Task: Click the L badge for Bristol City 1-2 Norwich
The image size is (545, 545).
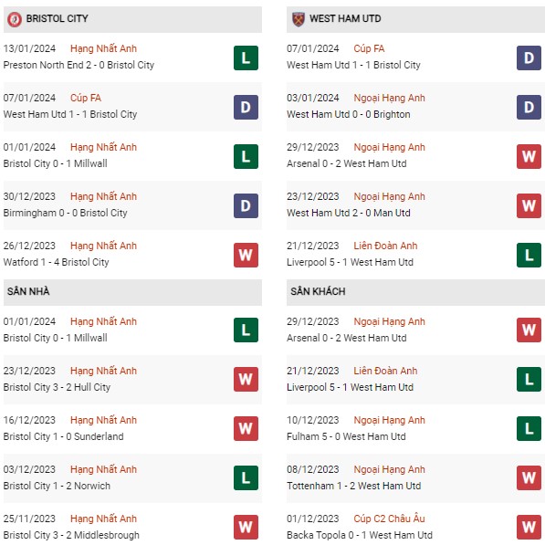Action: click(246, 478)
